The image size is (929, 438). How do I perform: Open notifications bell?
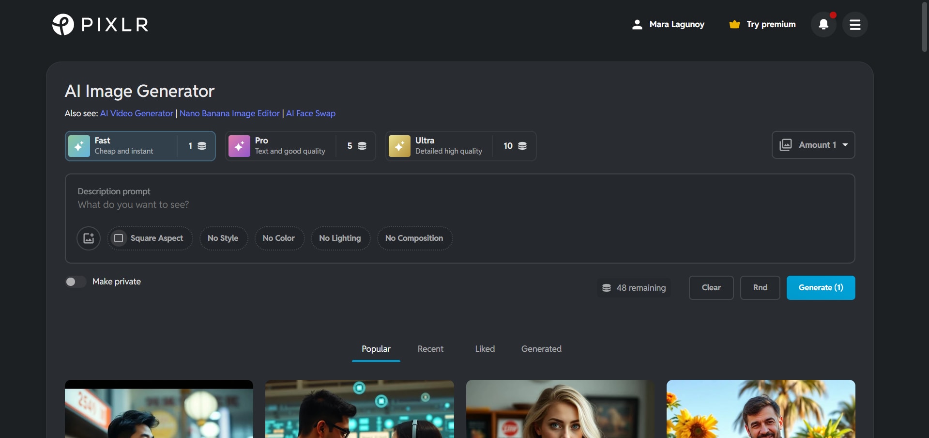[823, 24]
